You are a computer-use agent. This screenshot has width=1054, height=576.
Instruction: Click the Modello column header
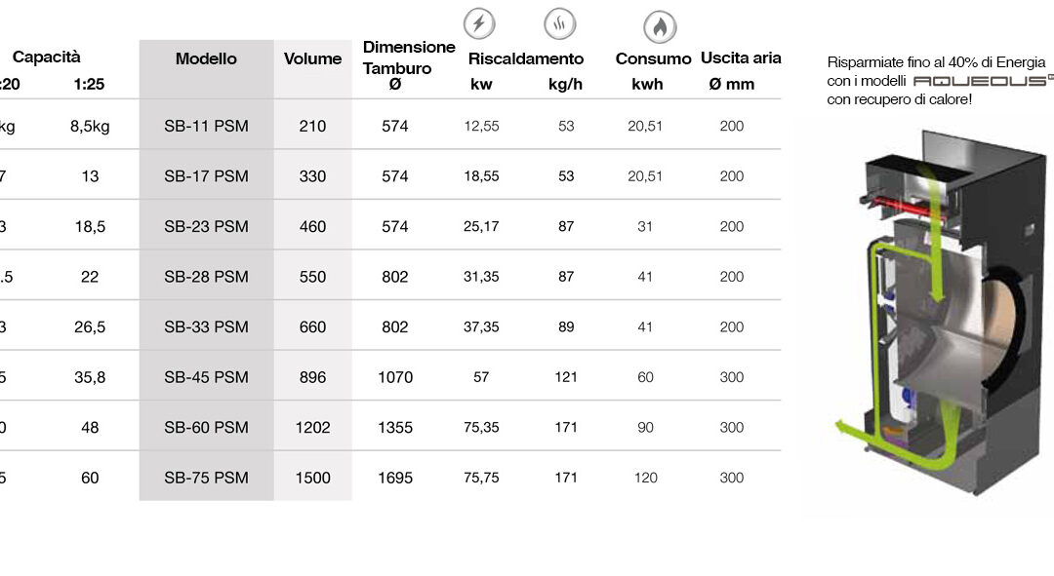pyautogui.click(x=206, y=59)
